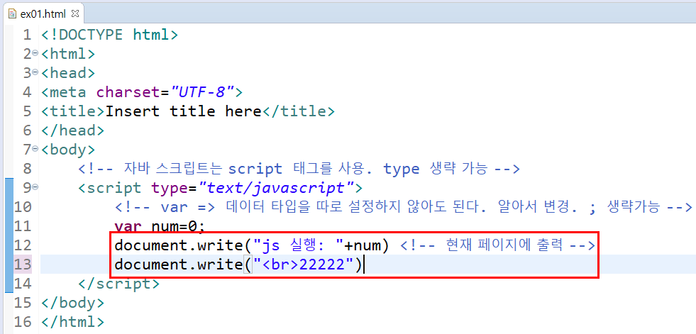Click the charset "UTF-8" attribute value
696x334 pixels.
point(202,91)
